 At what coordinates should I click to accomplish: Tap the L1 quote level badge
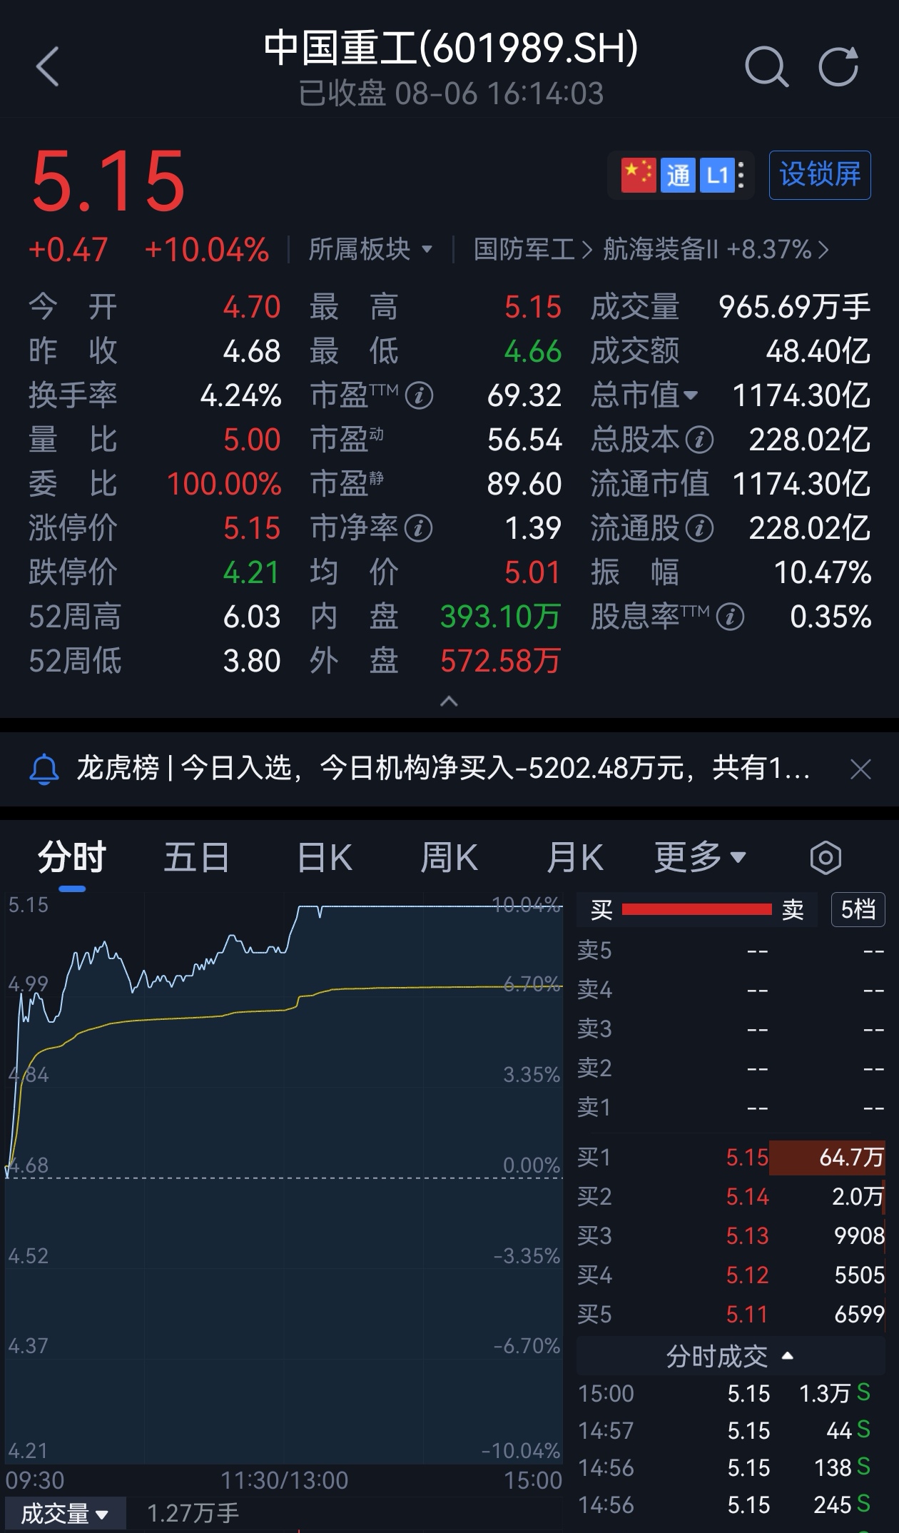click(716, 176)
